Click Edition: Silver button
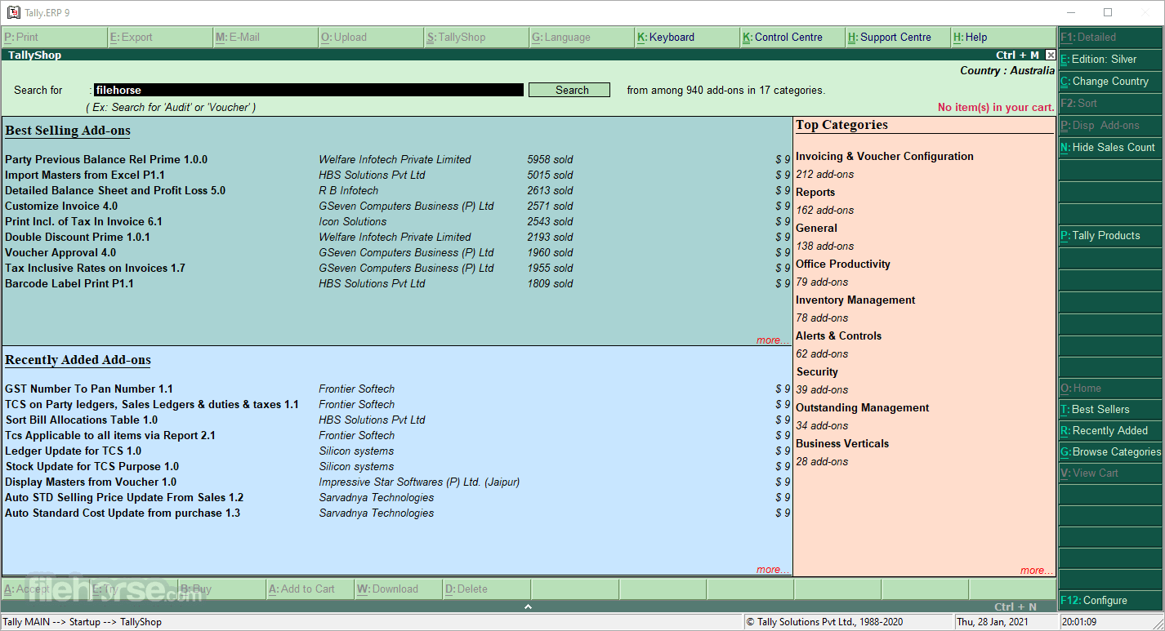Screen dimensions: 1165x631 (1110, 59)
